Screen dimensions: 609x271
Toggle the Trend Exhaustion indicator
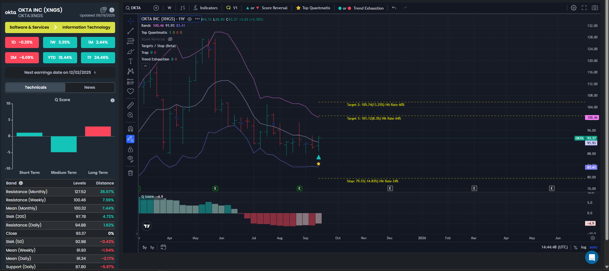point(361,8)
